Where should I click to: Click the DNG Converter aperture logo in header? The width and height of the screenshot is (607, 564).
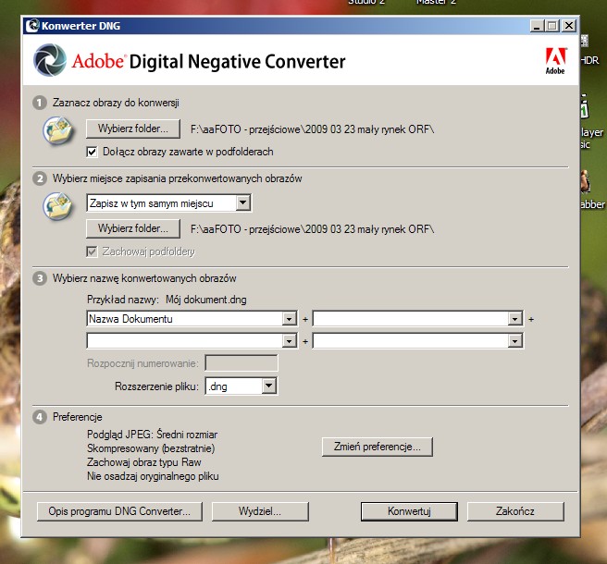coord(50,60)
